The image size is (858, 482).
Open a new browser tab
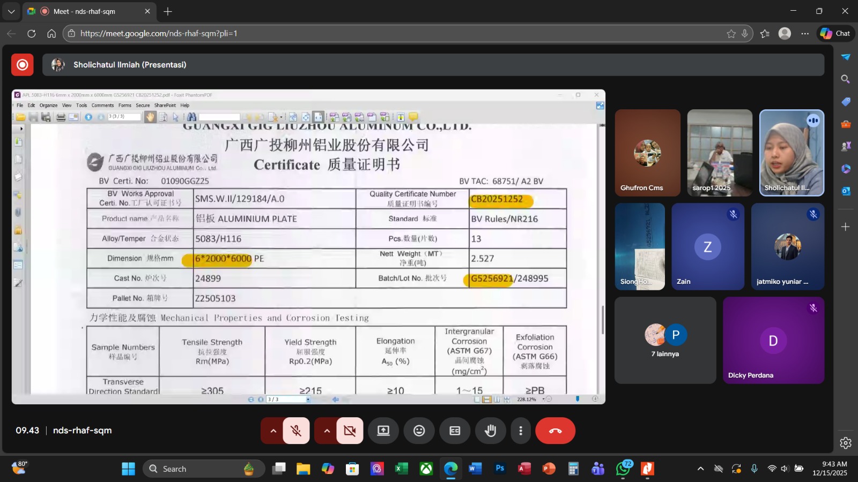(x=168, y=11)
